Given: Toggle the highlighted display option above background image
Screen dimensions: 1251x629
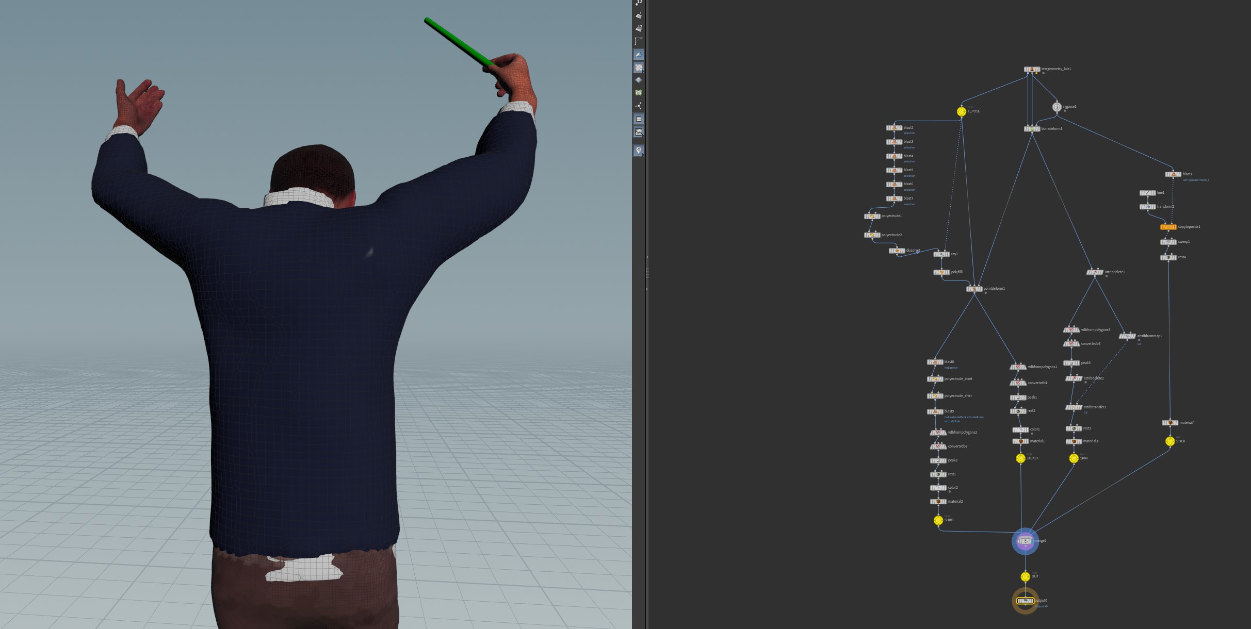Looking at the screenshot, I should coord(639,119).
